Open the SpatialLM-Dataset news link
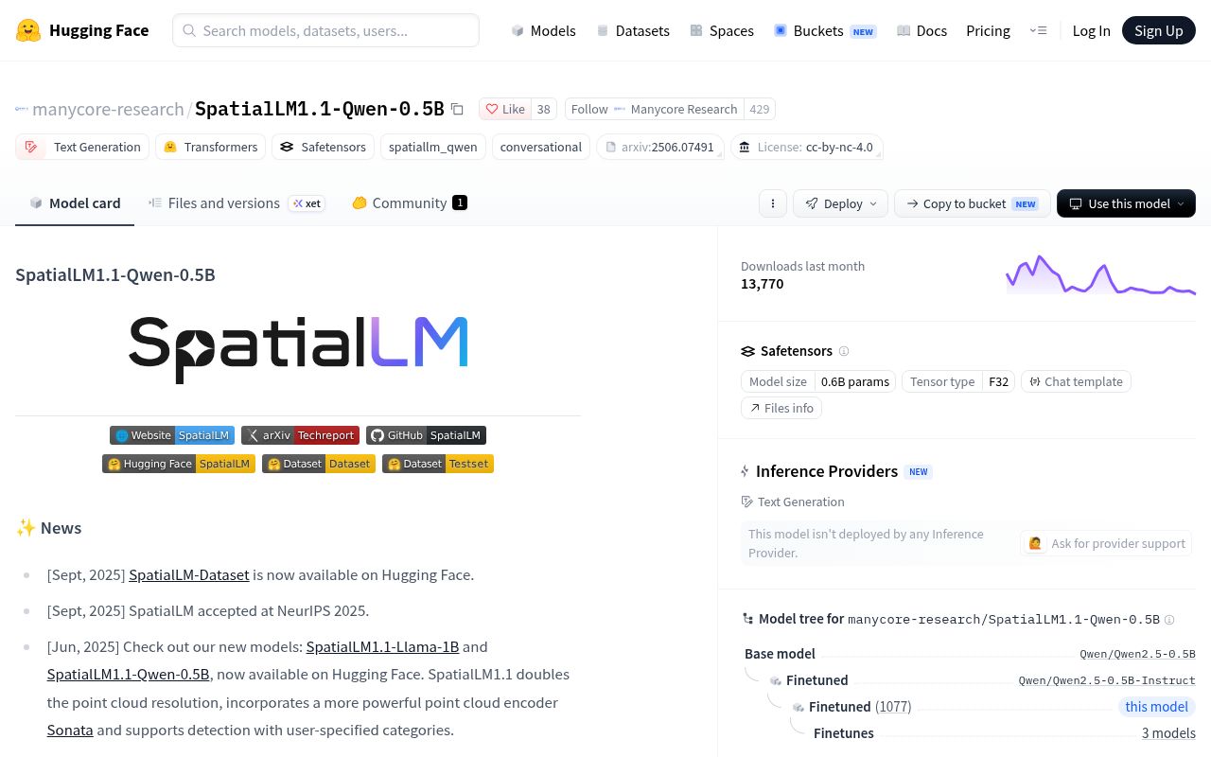 [x=189, y=574]
